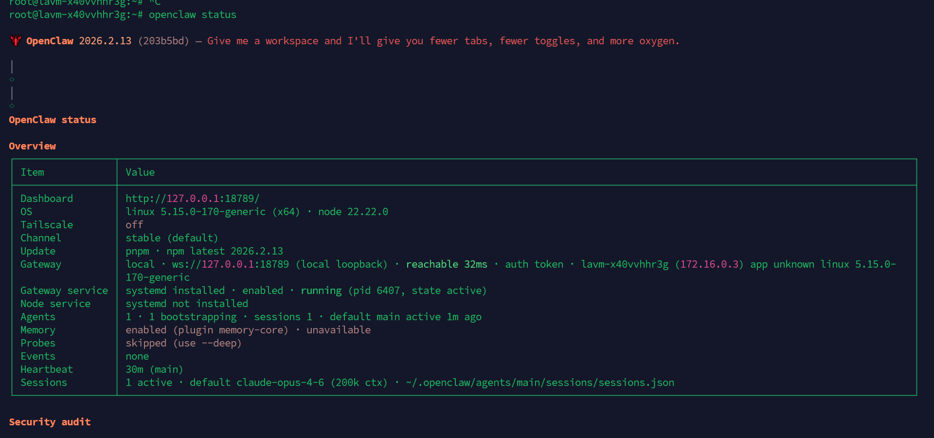Click 'linux 5.15.0-170-generic (x64)' OS value
934x438 pixels.
(x=213, y=212)
